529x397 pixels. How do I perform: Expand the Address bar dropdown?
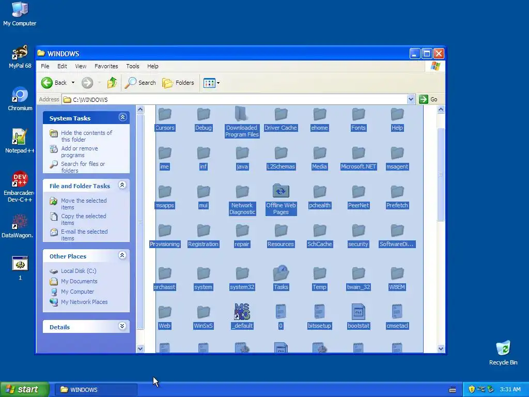411,99
